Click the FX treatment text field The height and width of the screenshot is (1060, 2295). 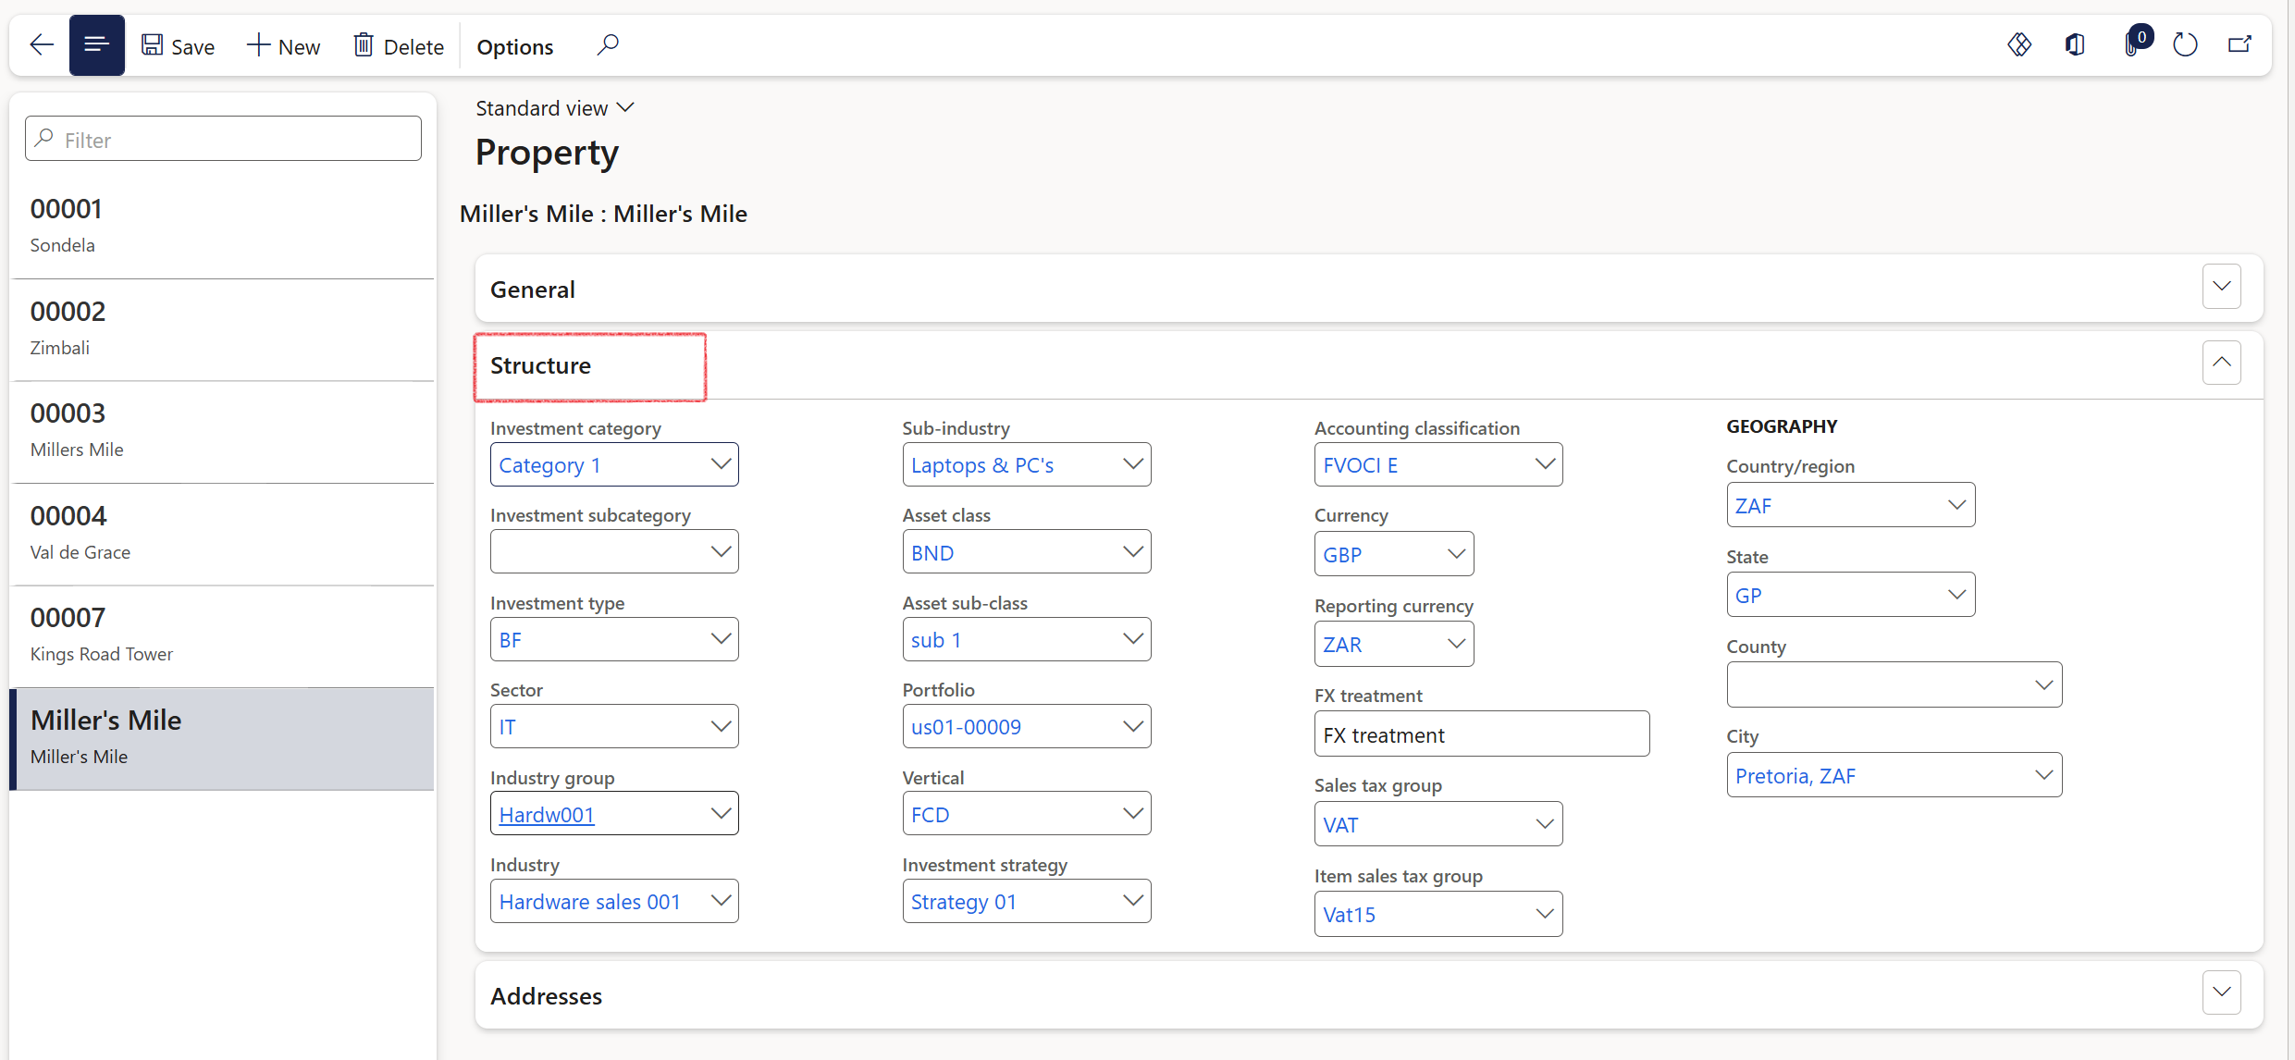click(x=1482, y=734)
